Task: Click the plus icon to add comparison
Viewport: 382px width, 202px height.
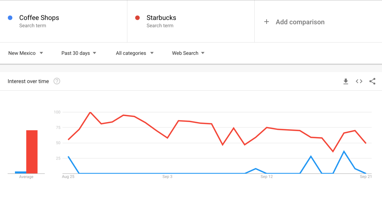Action: 267,22
